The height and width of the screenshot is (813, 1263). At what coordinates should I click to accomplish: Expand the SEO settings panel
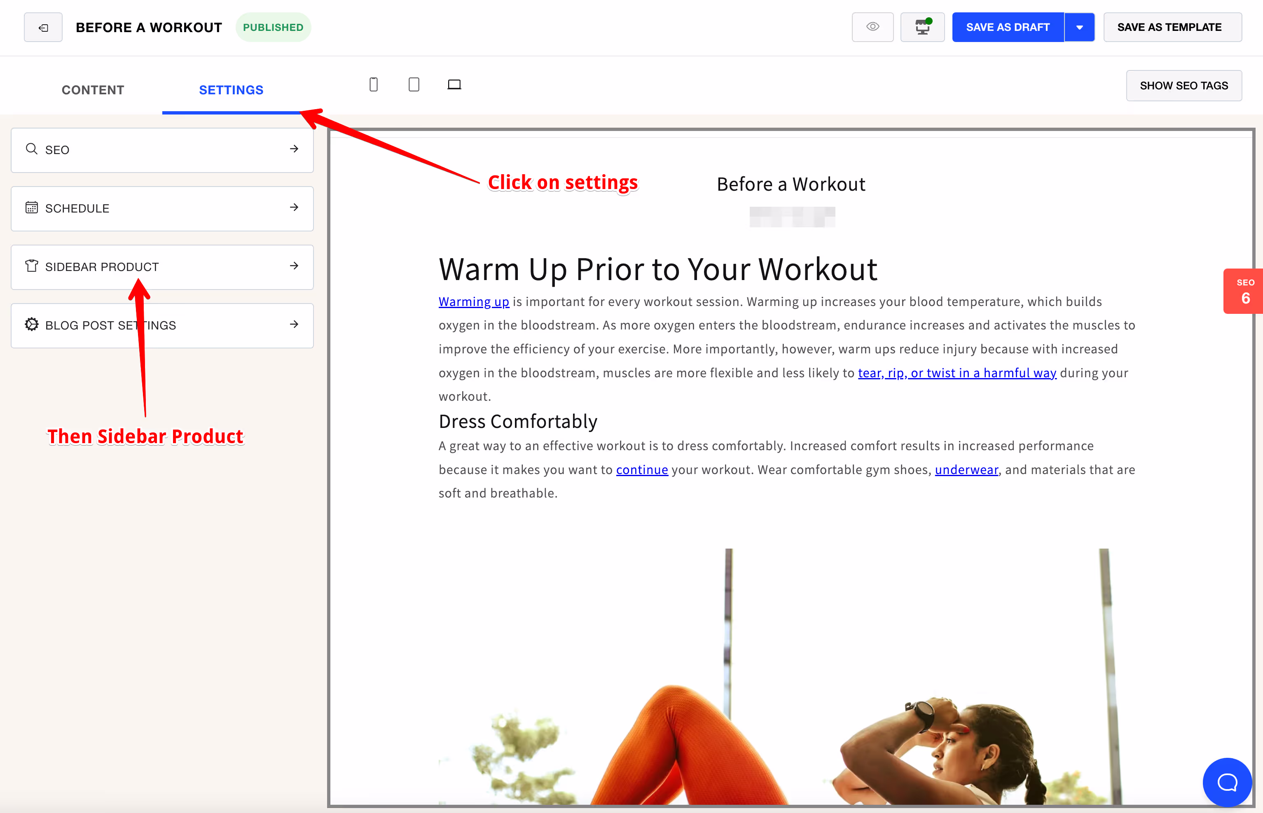coord(162,150)
